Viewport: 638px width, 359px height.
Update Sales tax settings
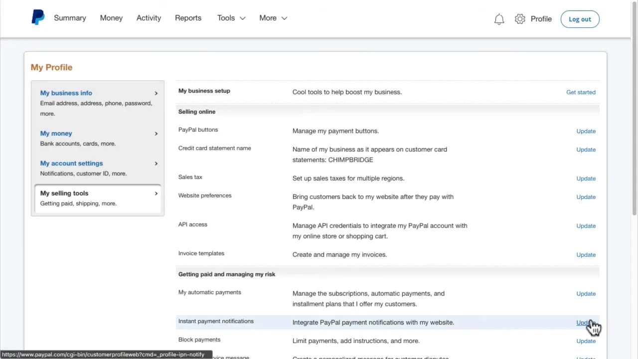pyautogui.click(x=586, y=179)
